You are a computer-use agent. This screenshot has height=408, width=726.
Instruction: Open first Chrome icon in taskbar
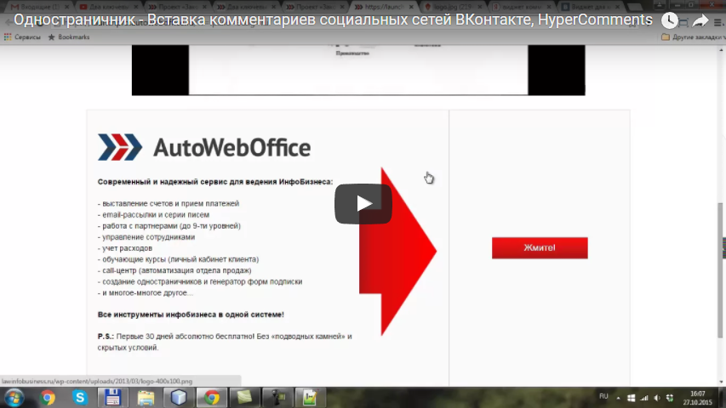(47, 398)
